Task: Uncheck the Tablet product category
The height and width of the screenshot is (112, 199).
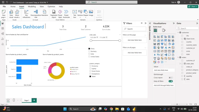Action: (x=90, y=76)
